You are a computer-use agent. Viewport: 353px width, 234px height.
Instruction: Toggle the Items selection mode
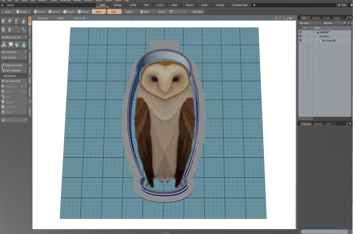[x=99, y=12]
